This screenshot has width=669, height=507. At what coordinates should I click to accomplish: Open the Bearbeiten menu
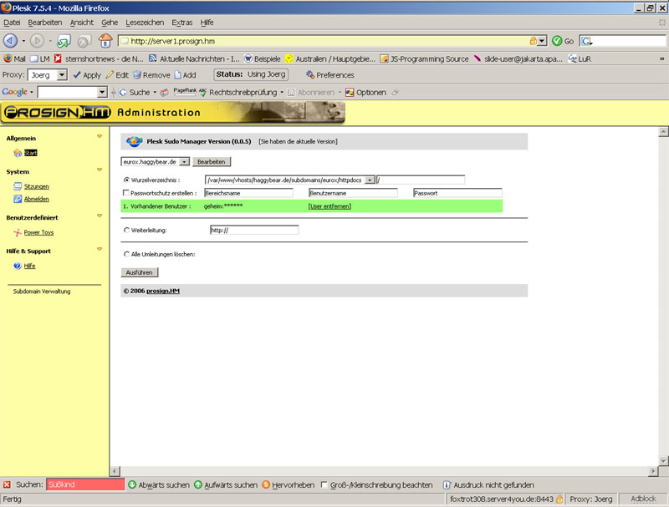tap(45, 23)
